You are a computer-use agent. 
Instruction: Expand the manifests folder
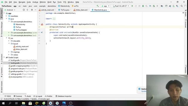pyautogui.click(x=6, y=16)
